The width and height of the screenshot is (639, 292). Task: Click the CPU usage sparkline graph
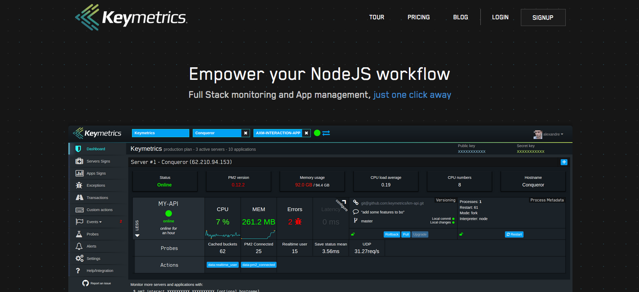point(222,234)
